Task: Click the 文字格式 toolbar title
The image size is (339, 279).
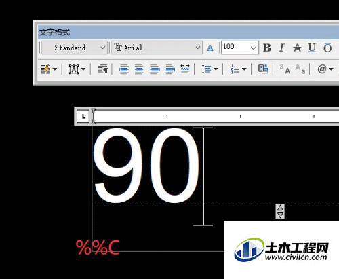Action: click(x=55, y=32)
